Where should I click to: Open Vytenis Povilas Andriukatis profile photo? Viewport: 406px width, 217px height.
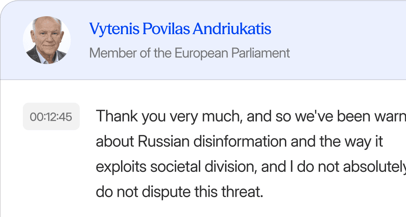(46, 40)
